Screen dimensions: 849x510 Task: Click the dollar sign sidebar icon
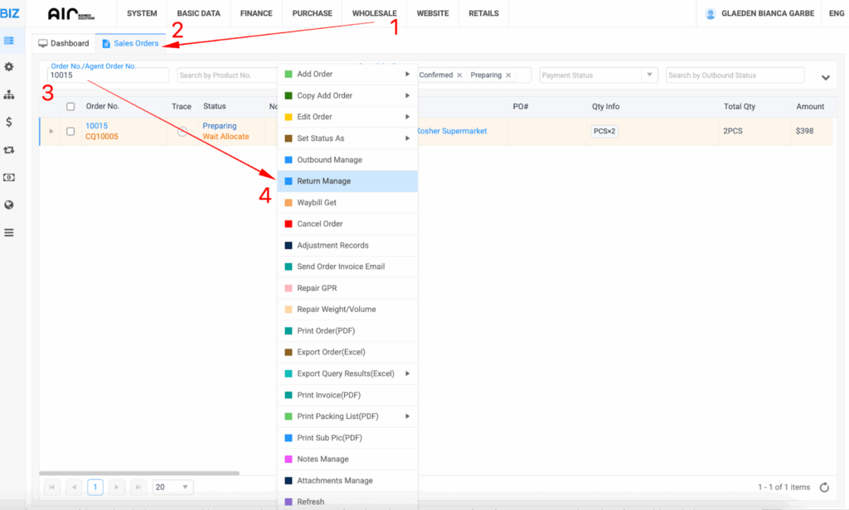click(9, 122)
